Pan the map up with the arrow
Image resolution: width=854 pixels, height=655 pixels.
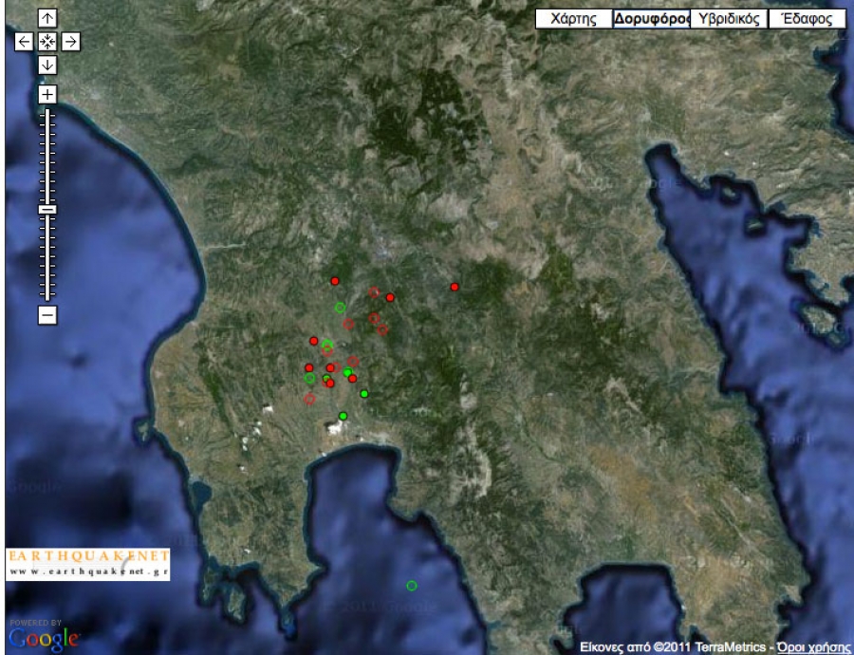tap(47, 18)
